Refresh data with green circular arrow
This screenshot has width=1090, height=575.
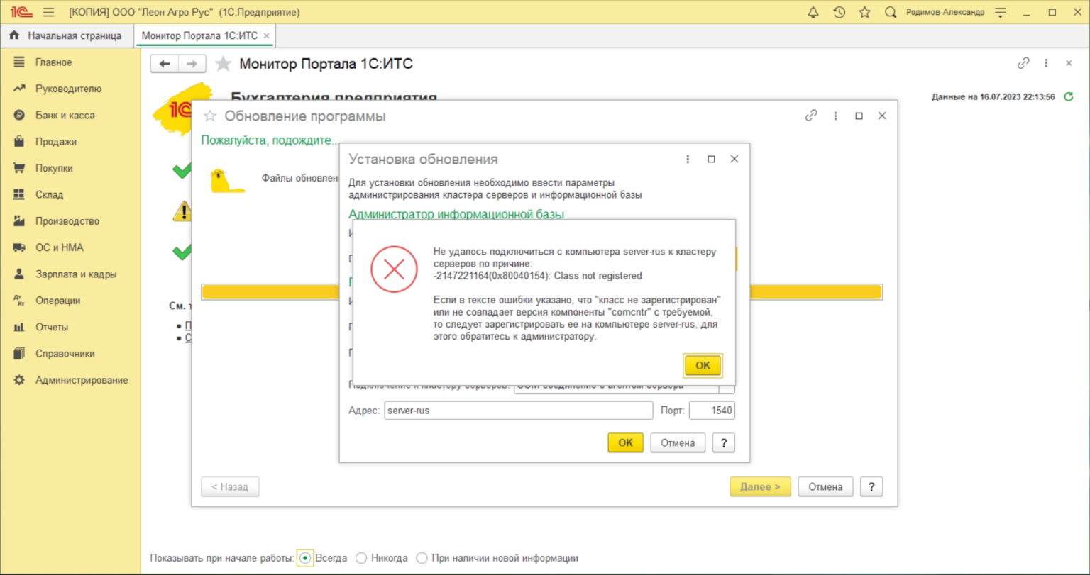point(1069,96)
